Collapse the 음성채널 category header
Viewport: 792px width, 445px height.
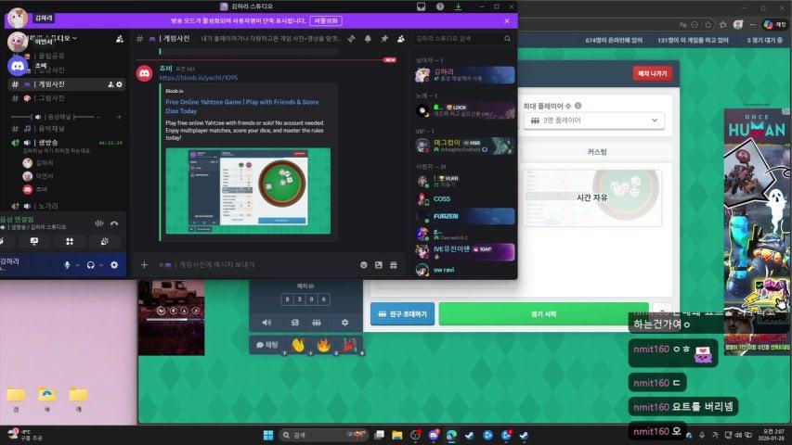click(59, 117)
